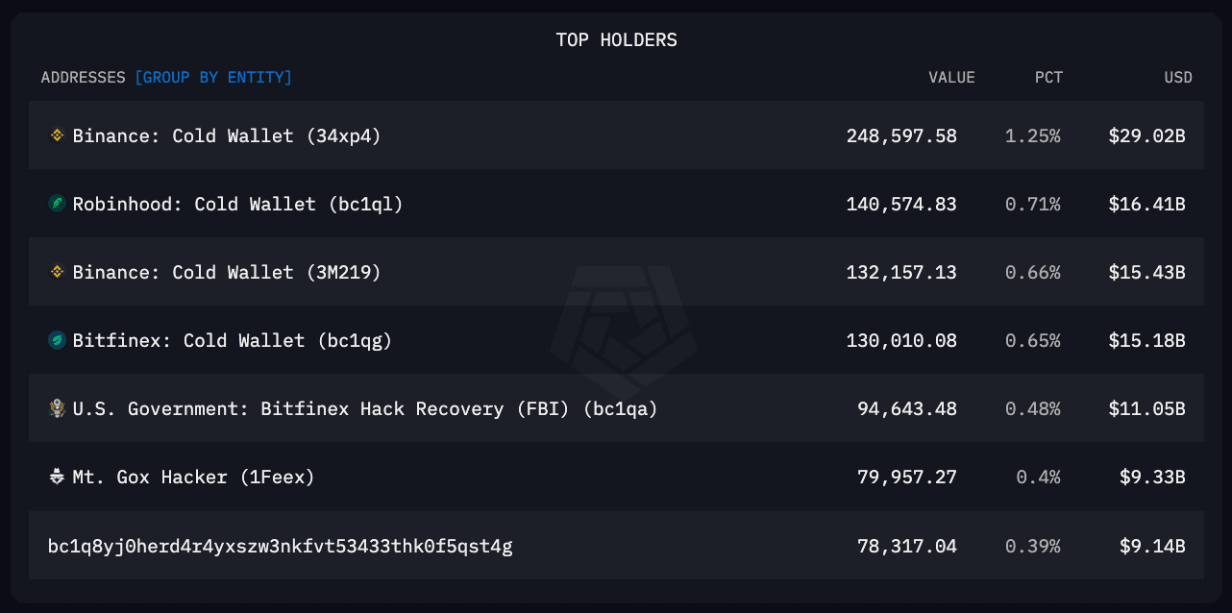Viewport: 1232px width, 613px height.
Task: Open the unlabeled bc1q8yj0herd4r4y address
Action: pyautogui.click(x=280, y=547)
